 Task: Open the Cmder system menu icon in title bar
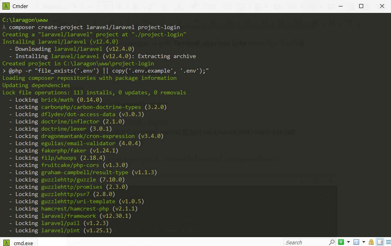[6, 6]
